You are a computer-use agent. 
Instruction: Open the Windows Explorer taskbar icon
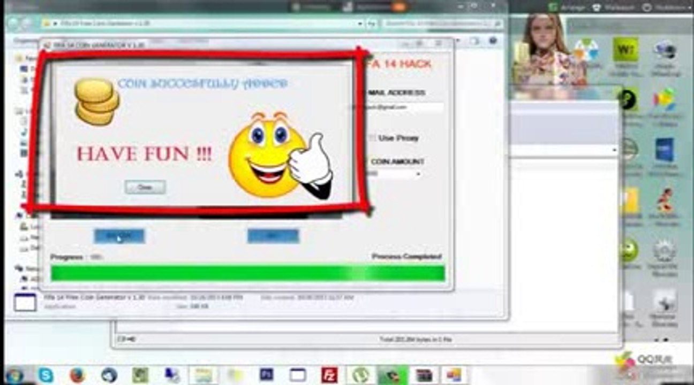pyautogui.click(x=203, y=375)
